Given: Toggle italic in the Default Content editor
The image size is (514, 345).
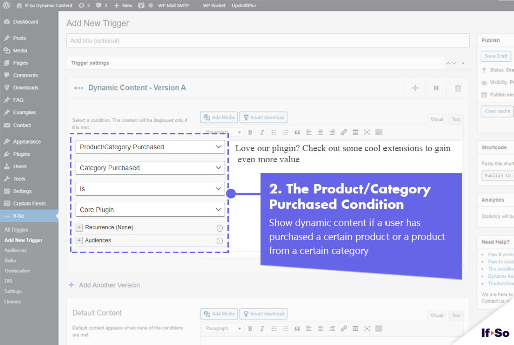Looking at the screenshot, I should 262,328.
